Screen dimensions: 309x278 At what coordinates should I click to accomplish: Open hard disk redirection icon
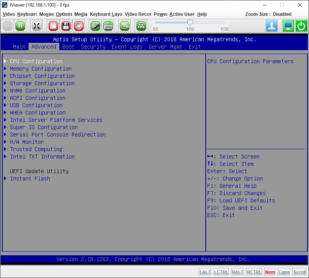[x=53, y=26]
